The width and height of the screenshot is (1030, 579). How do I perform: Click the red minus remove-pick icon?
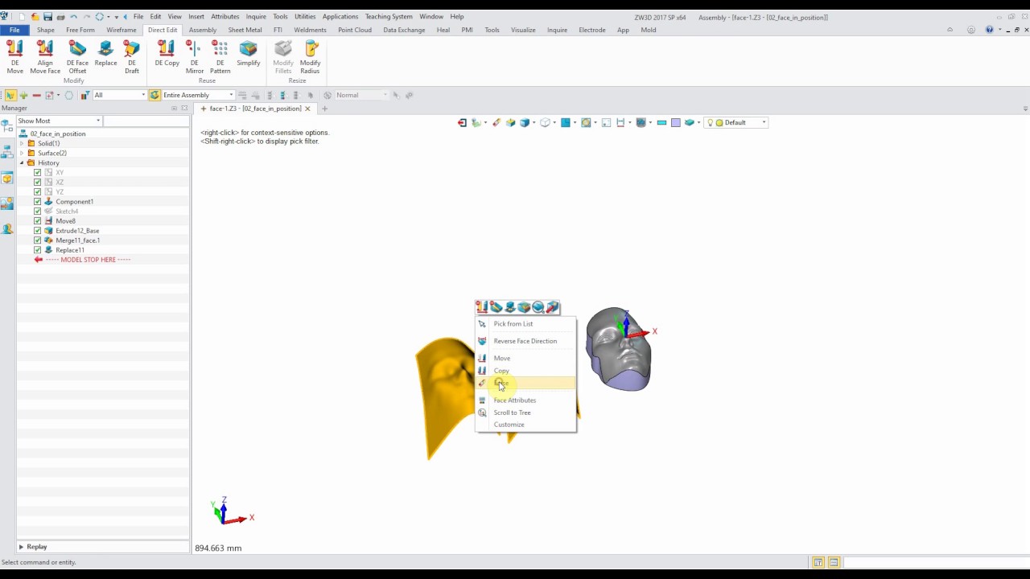click(x=36, y=95)
